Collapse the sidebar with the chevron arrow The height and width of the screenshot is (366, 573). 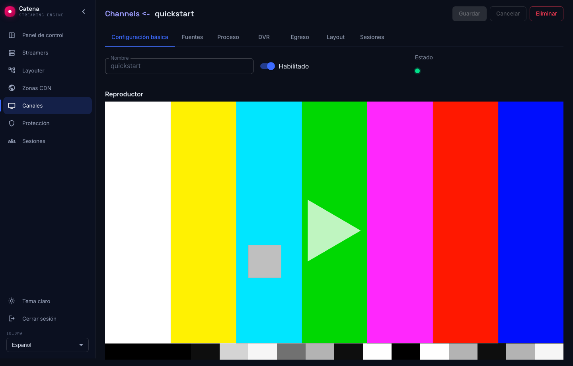(84, 12)
